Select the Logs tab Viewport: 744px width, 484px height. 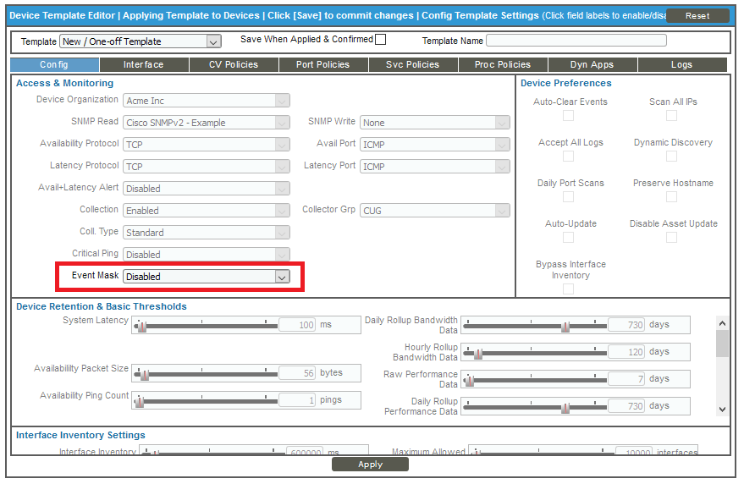(681, 64)
